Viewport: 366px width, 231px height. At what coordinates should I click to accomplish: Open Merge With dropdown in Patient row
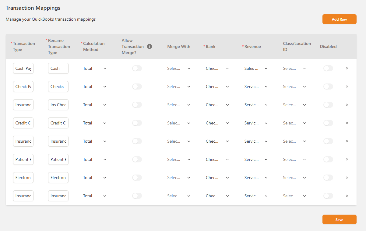(x=178, y=159)
